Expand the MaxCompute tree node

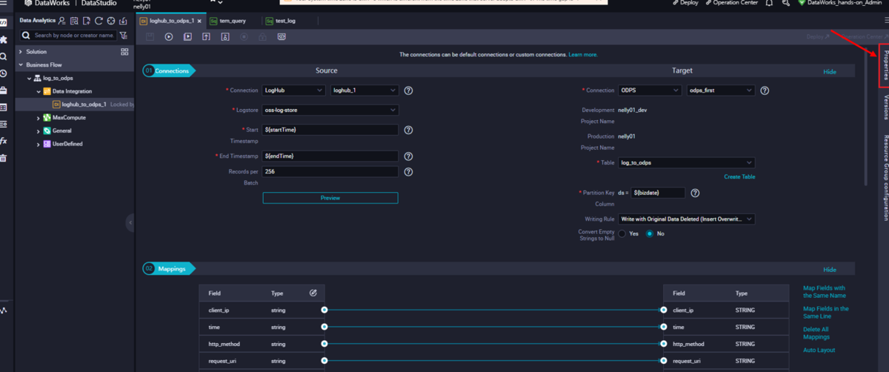[x=39, y=118]
